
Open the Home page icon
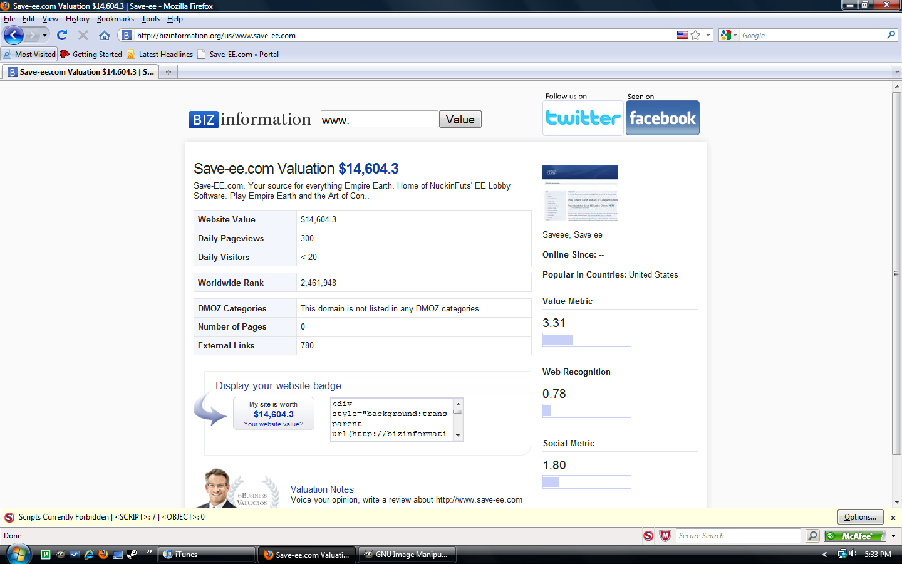pos(105,36)
